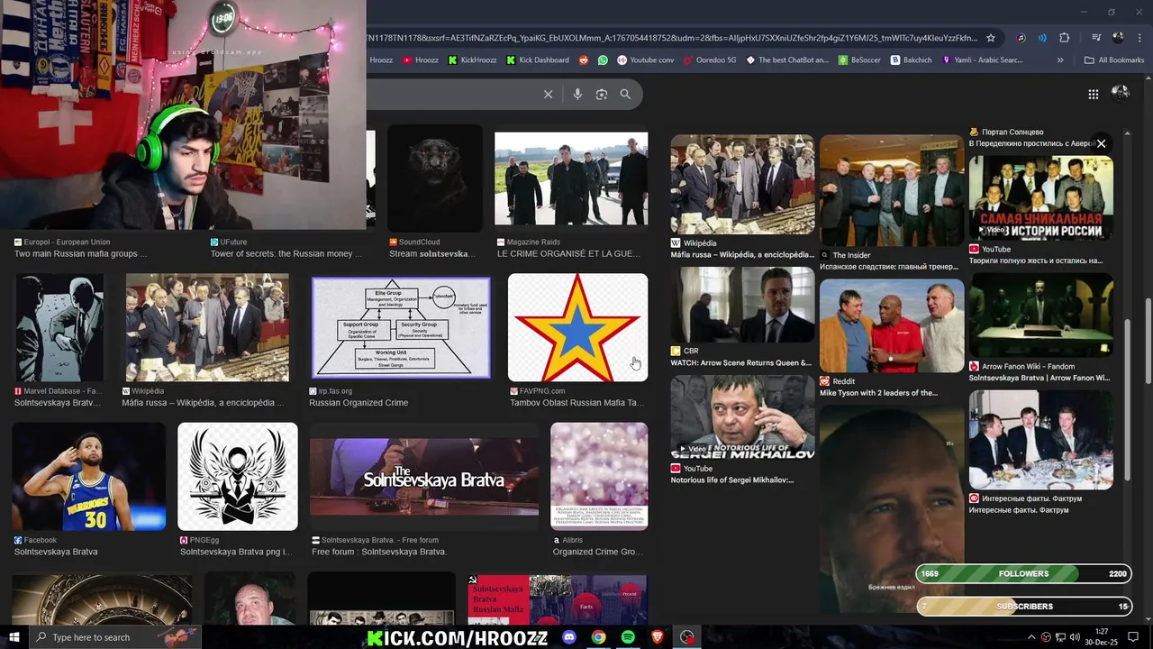
Task: Open the Windows Start menu
Action: coord(14,637)
